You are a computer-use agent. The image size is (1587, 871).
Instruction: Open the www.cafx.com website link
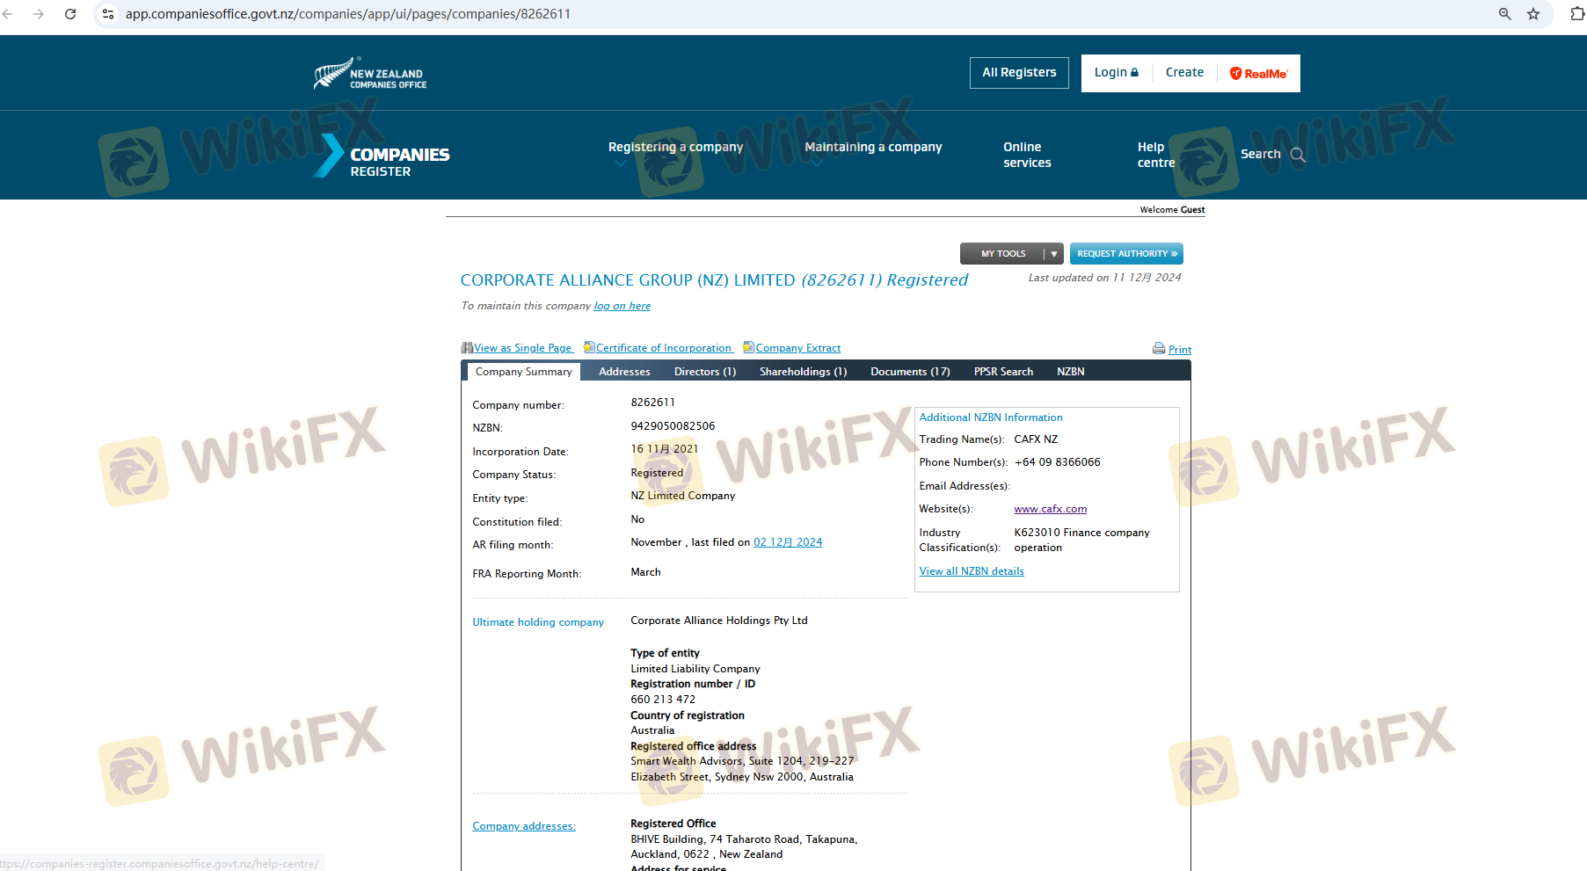click(1050, 509)
